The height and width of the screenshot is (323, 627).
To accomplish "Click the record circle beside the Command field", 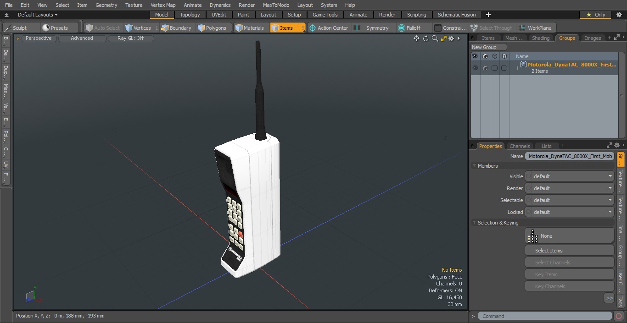I will (x=619, y=316).
